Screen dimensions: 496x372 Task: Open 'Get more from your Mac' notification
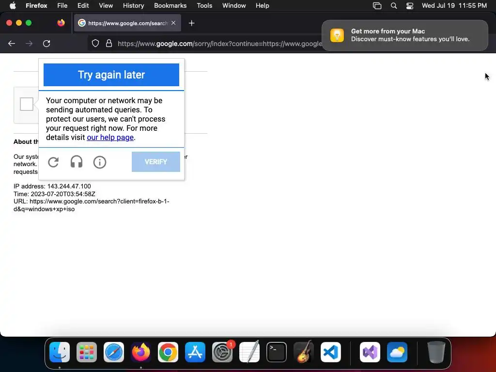click(405, 35)
